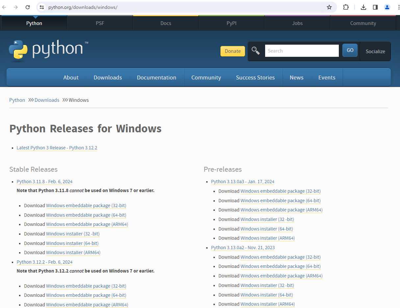Download 3.13.0a3 Windows embeddable package (64-bit)
The height and width of the screenshot is (308, 400).
281,201
